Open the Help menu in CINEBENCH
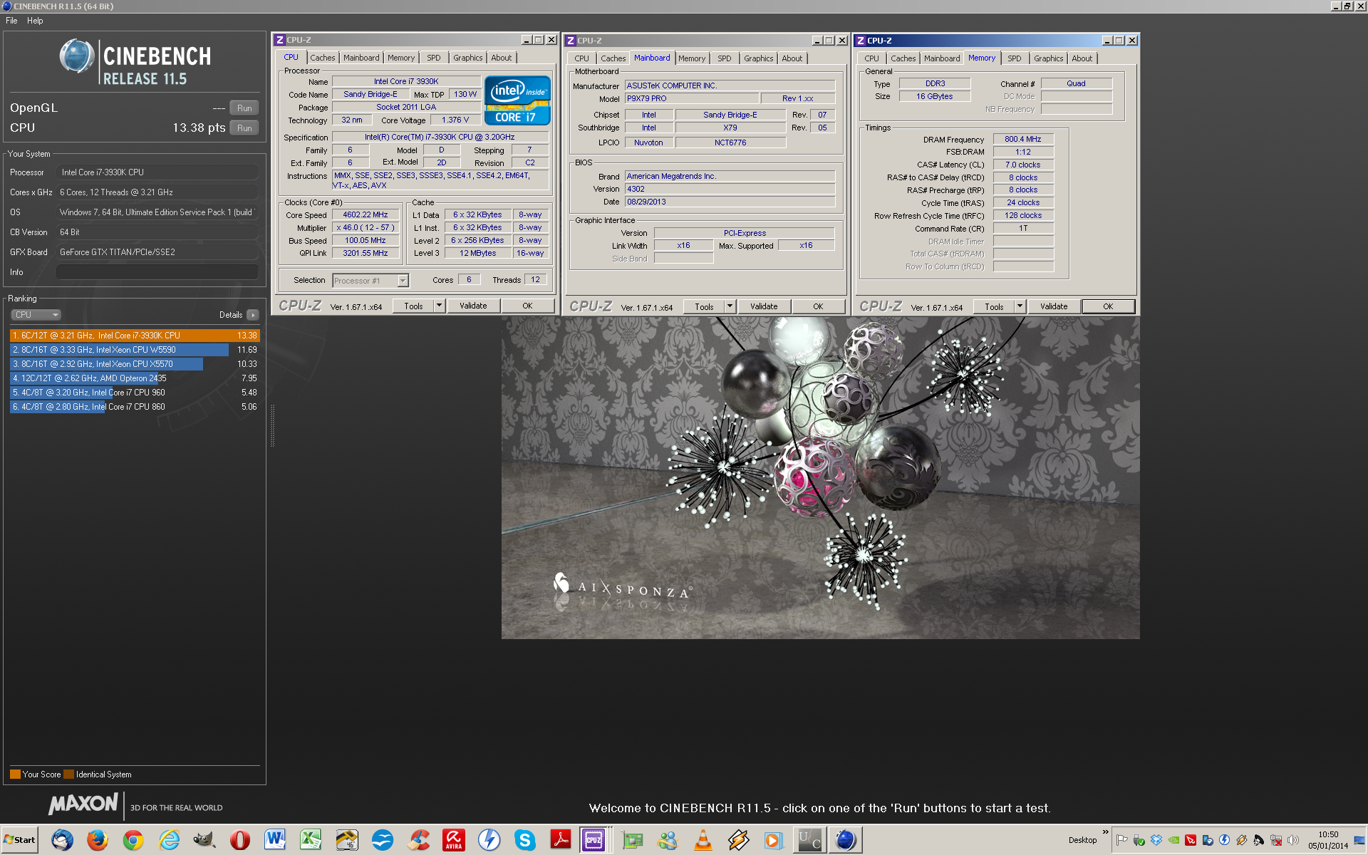This screenshot has height=855, width=1368. click(x=35, y=21)
